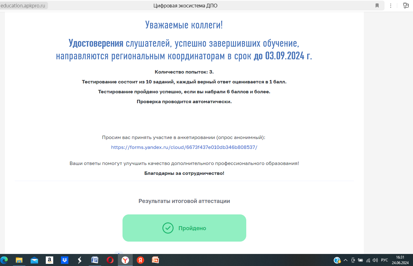Click the bookmark icon in the browser header
Screen dimensions: 413x266
(377, 6)
